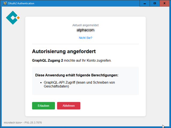Click the Diese Anwendung erhält folgende Berechtigungen heading
171x128 pixels.
point(77,75)
